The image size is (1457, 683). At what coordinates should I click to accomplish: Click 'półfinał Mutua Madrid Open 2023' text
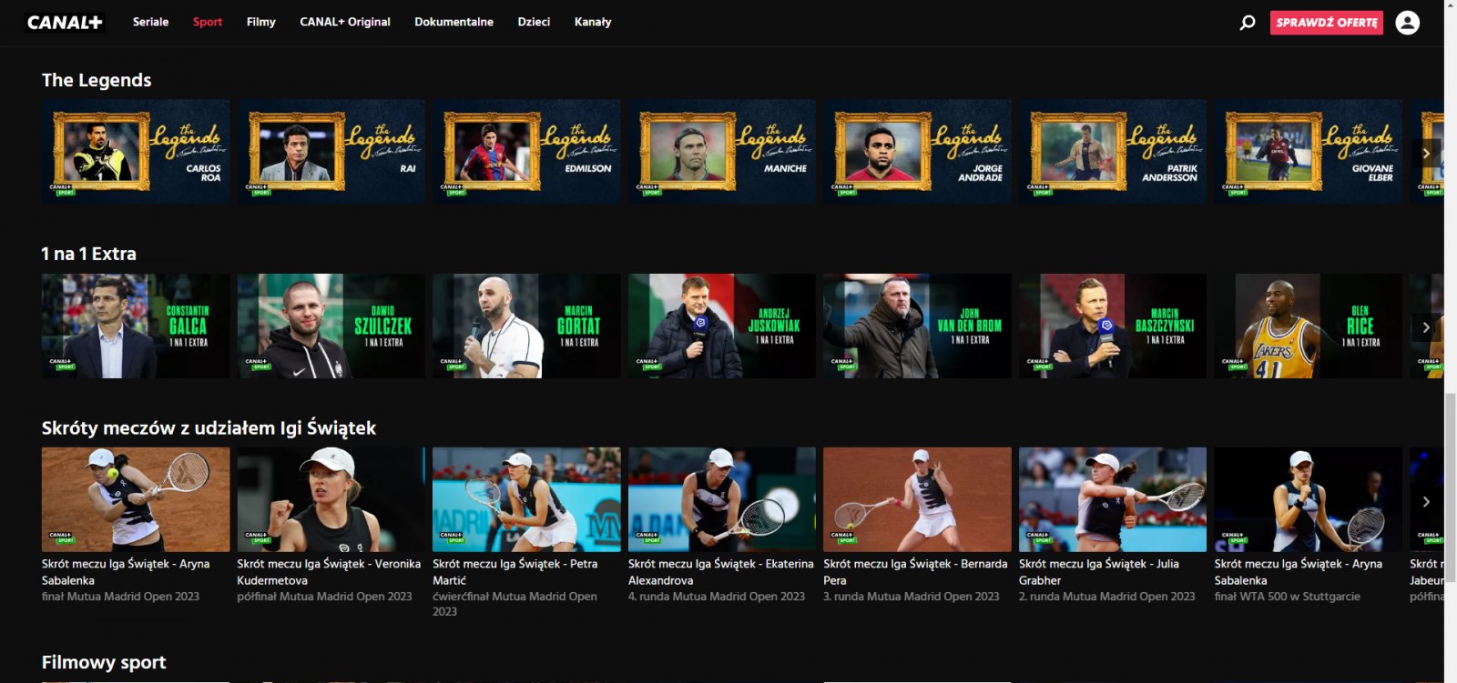click(x=325, y=597)
